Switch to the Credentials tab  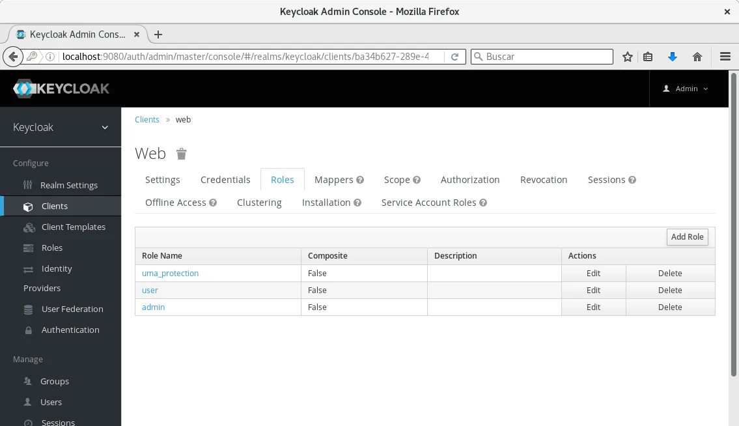(225, 180)
